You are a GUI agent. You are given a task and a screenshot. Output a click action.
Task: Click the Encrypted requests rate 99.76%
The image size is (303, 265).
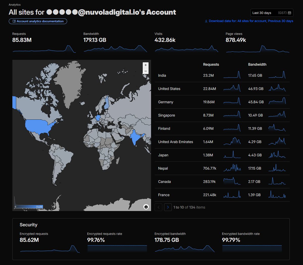pos(105,237)
